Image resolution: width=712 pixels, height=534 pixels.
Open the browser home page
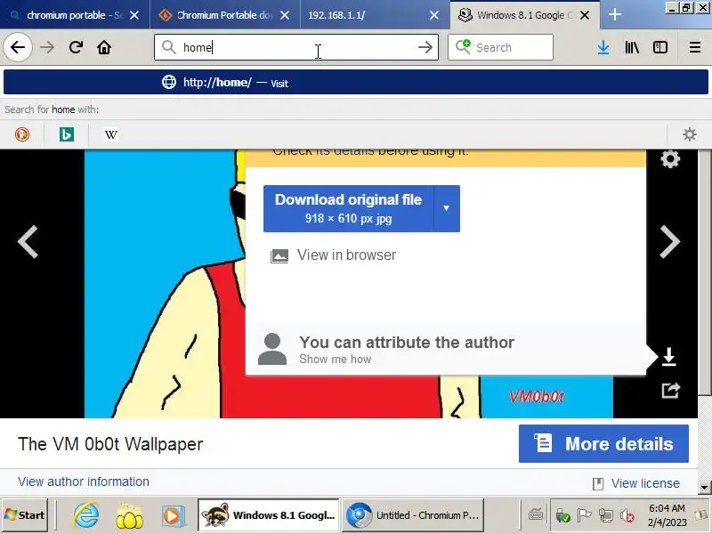[104, 47]
